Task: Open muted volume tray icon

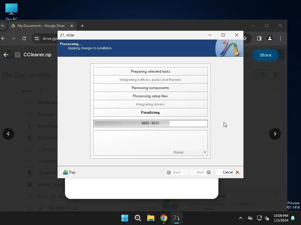Action: (x=267, y=218)
